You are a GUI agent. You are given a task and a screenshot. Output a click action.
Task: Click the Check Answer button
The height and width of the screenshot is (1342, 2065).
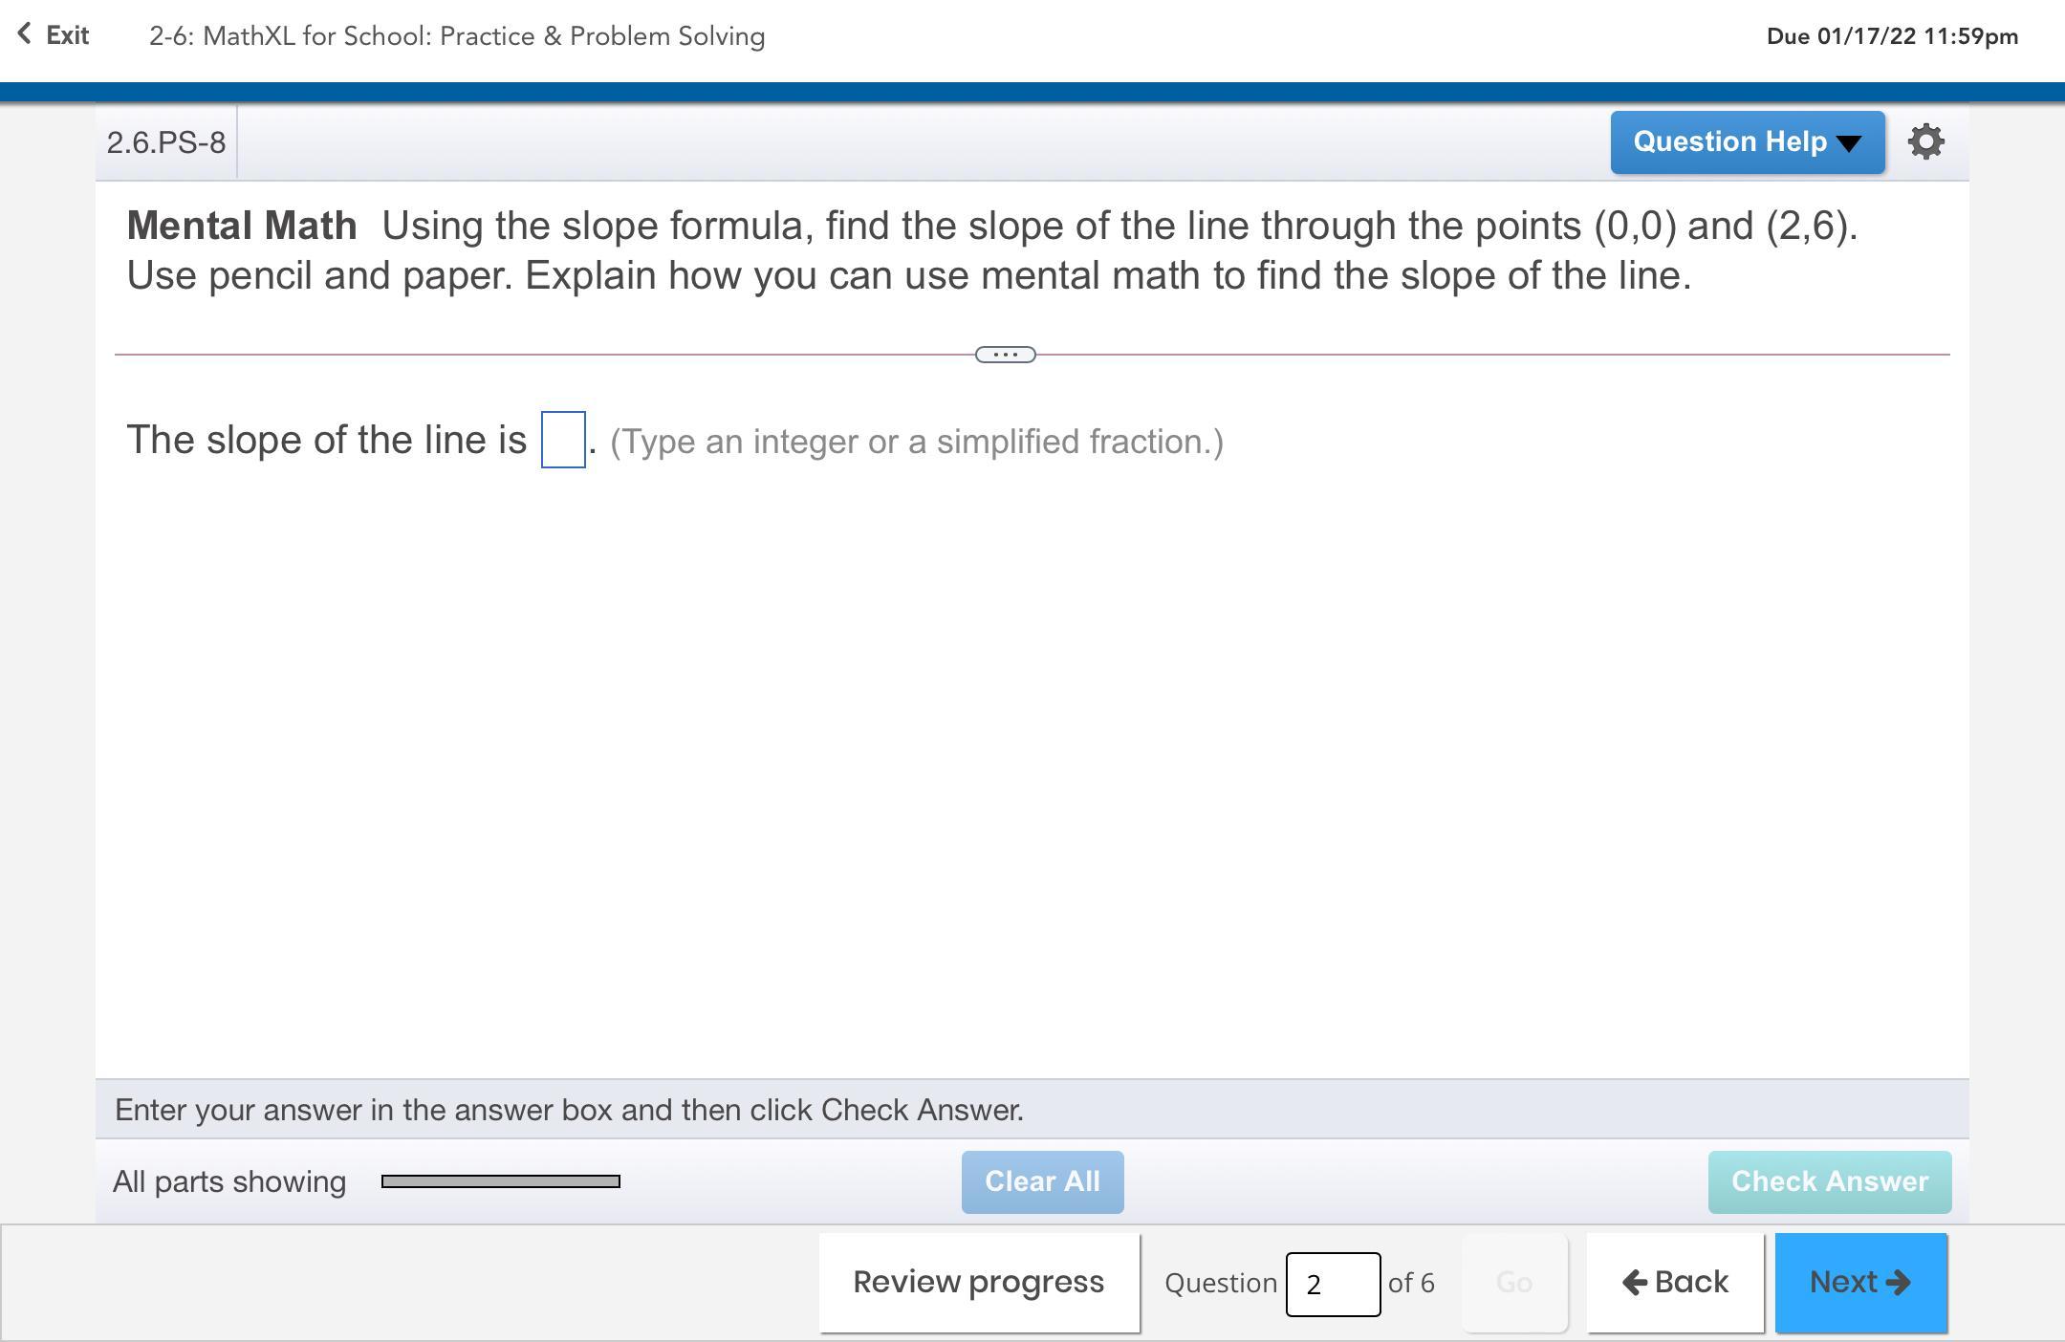(x=1830, y=1182)
